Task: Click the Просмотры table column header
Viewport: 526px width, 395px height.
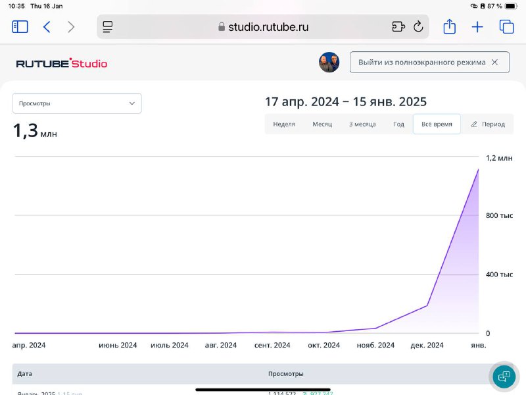Action: pyautogui.click(x=286, y=373)
